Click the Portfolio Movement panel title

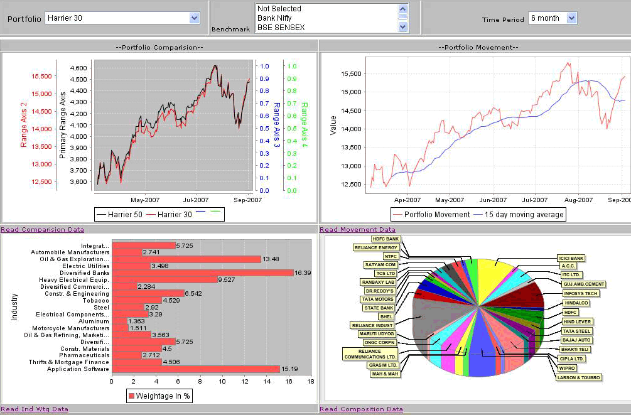tap(478, 47)
